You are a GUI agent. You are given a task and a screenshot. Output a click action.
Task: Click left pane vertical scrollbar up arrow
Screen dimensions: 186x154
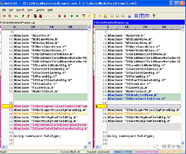pyautogui.click(x=89, y=27)
